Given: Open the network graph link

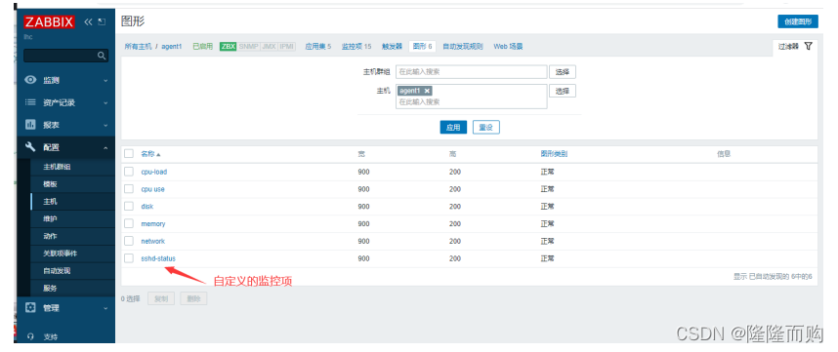Looking at the screenshot, I should [x=152, y=241].
